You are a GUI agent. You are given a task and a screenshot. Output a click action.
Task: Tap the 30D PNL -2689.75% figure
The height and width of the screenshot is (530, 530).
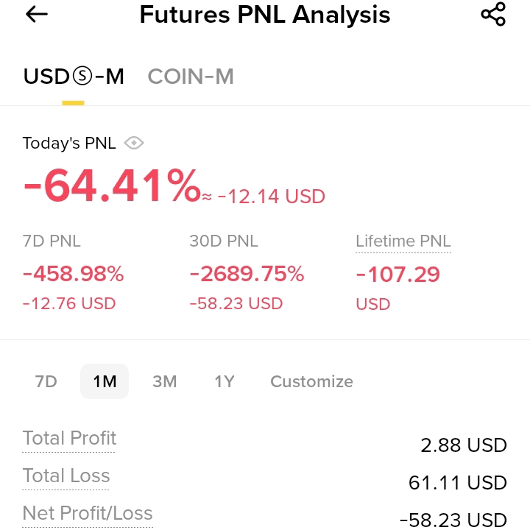pos(247,273)
